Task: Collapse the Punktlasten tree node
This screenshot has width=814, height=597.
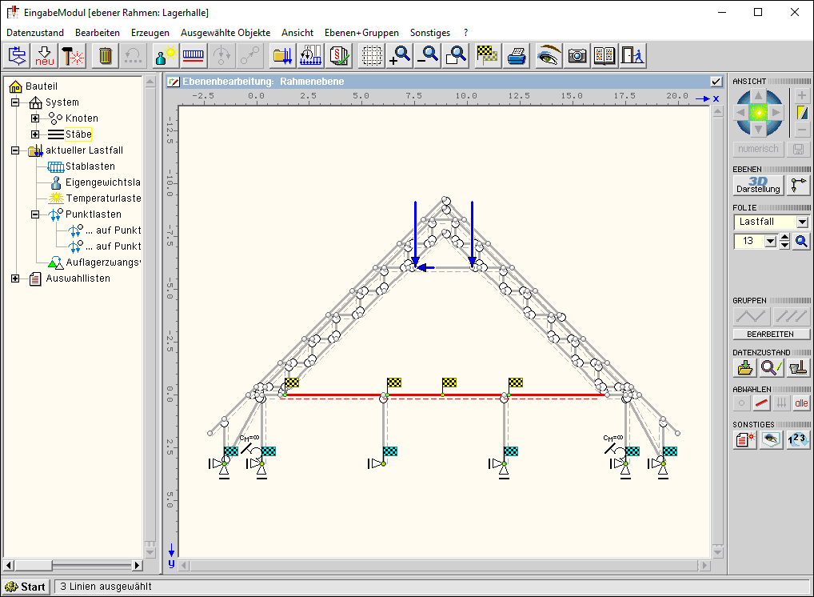Action: click(35, 214)
